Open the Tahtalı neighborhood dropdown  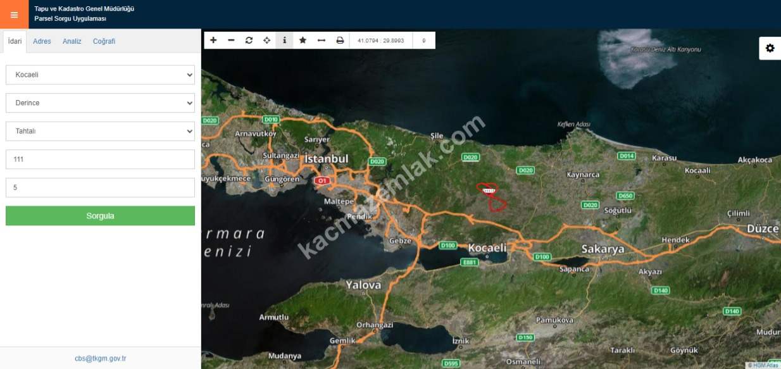point(100,131)
